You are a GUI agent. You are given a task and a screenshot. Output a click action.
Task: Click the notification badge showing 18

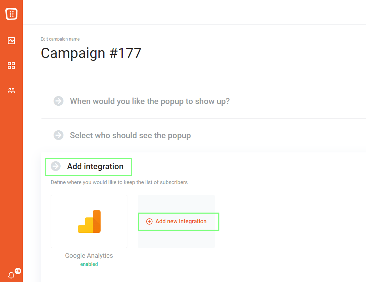click(x=18, y=271)
